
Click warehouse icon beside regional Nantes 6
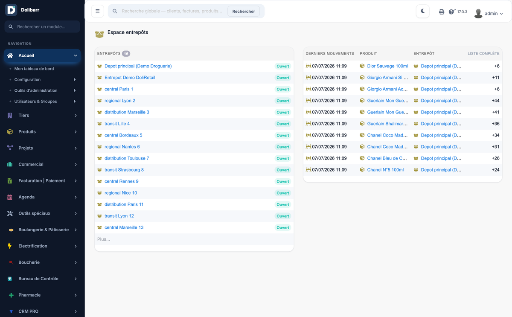click(x=100, y=147)
